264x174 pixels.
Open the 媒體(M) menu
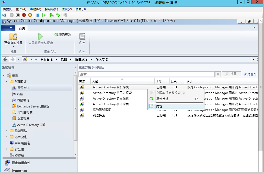tap(35, 9)
